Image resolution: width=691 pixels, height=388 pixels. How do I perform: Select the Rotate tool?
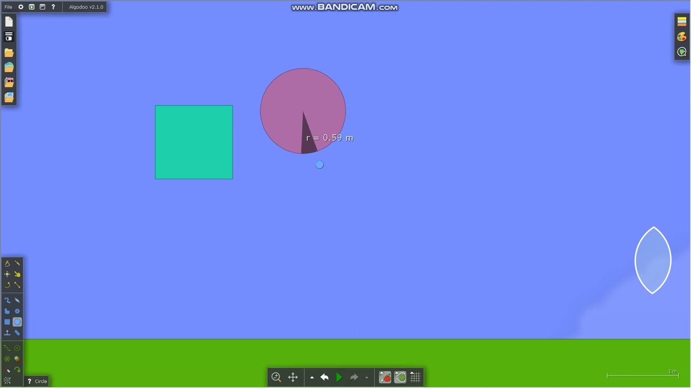pyautogui.click(x=7, y=285)
